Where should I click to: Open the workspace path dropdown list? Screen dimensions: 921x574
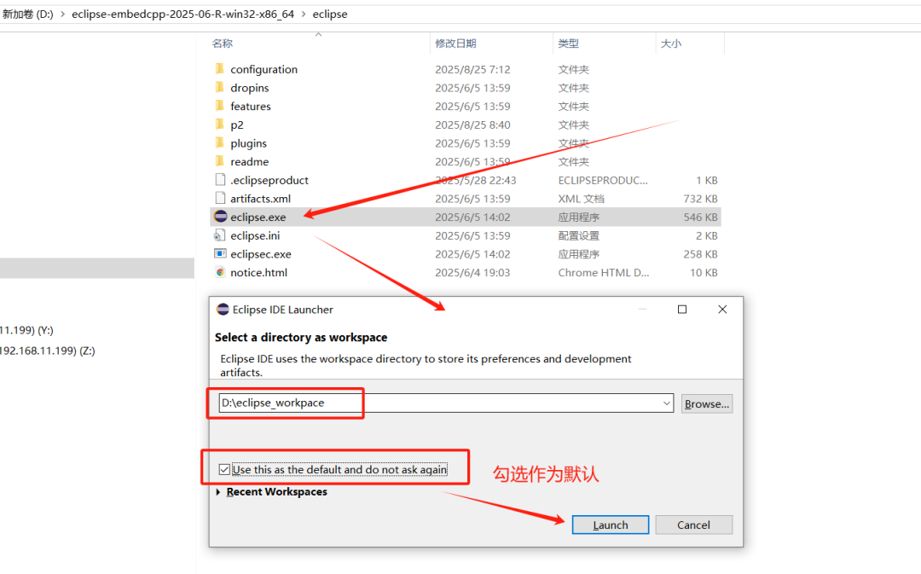pos(667,403)
